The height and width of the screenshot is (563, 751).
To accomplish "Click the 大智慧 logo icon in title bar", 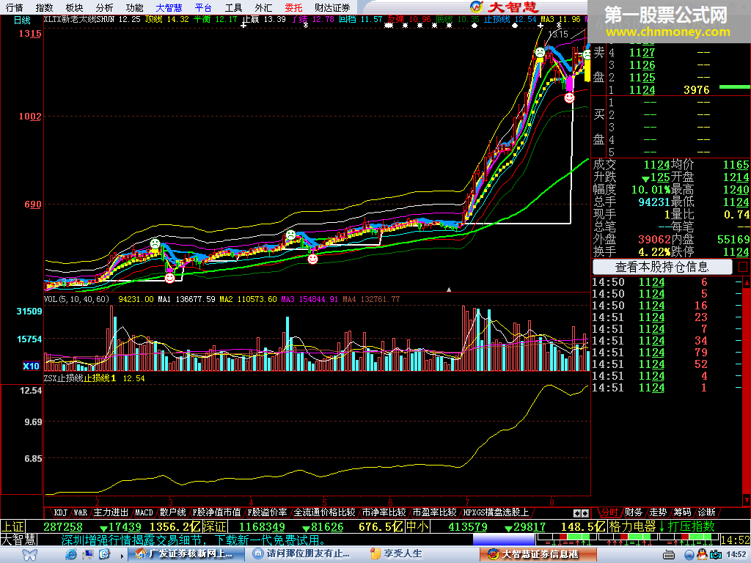I will 476,7.
